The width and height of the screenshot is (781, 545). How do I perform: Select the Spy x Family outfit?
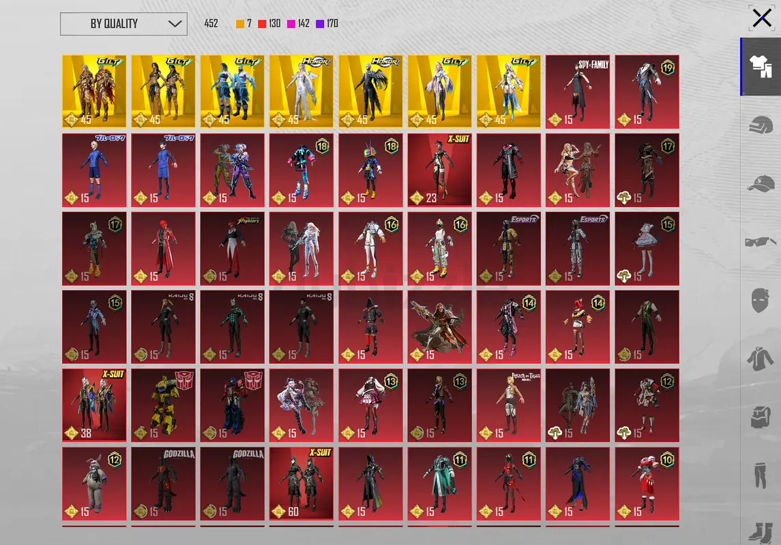tap(578, 92)
